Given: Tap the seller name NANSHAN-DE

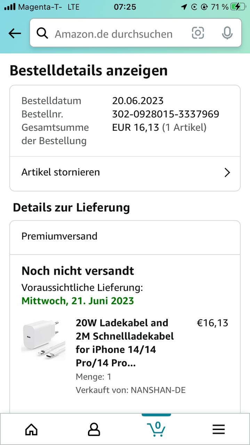Looking at the screenshot, I should pyautogui.click(x=158, y=390).
